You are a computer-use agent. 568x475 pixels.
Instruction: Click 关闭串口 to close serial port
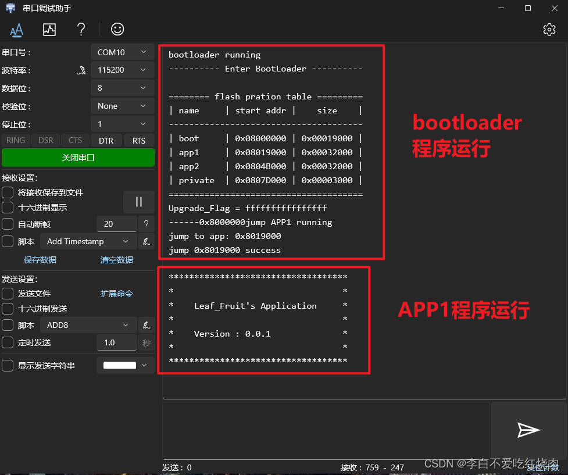(x=78, y=158)
